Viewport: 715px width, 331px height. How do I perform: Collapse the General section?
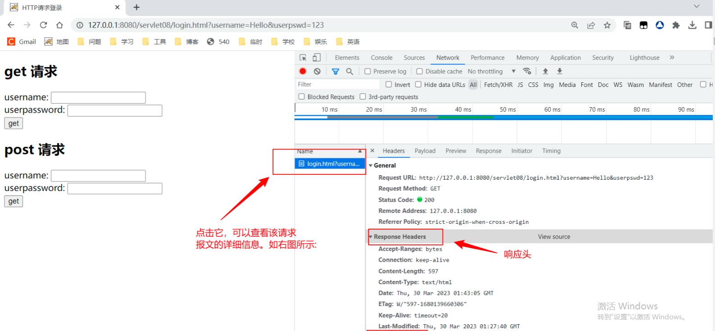[x=371, y=165]
